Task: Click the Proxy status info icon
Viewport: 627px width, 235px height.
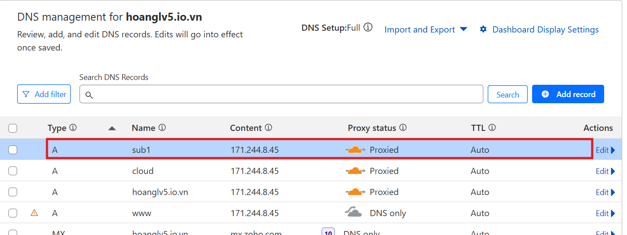Action: (x=403, y=128)
